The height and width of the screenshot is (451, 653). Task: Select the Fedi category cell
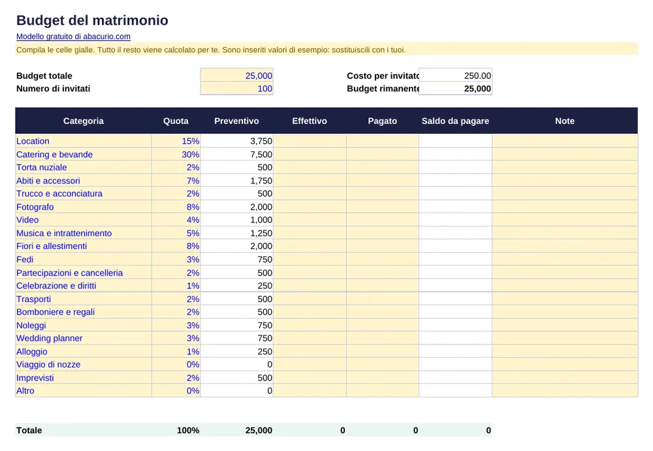tap(84, 259)
